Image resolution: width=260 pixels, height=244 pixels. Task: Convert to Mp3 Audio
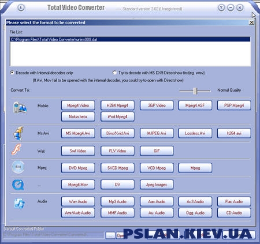117,201
